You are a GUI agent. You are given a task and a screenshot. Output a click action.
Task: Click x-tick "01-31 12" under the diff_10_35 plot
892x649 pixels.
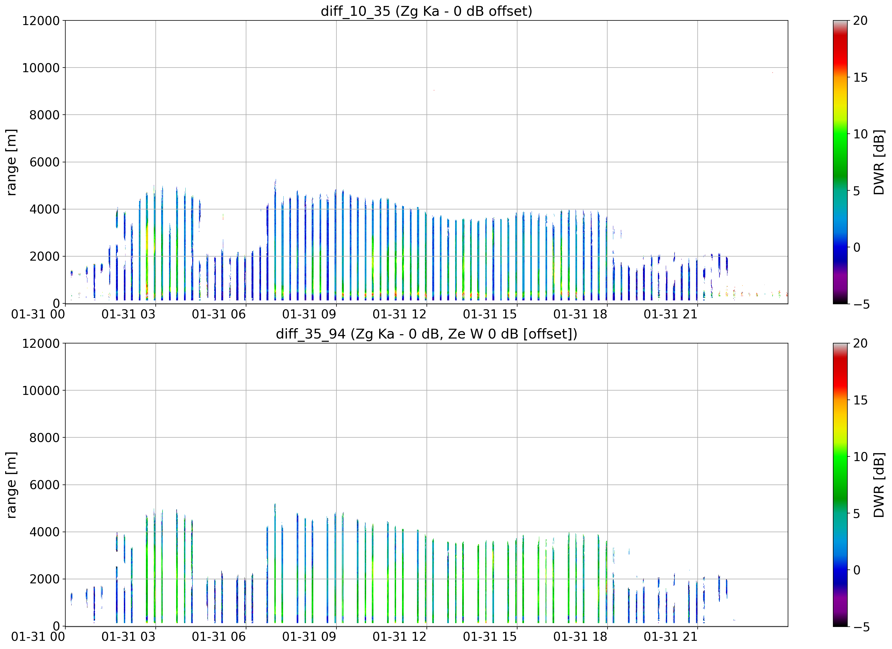pos(400,314)
